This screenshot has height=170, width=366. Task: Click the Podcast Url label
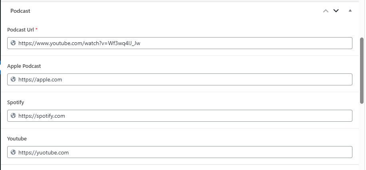[22, 30]
